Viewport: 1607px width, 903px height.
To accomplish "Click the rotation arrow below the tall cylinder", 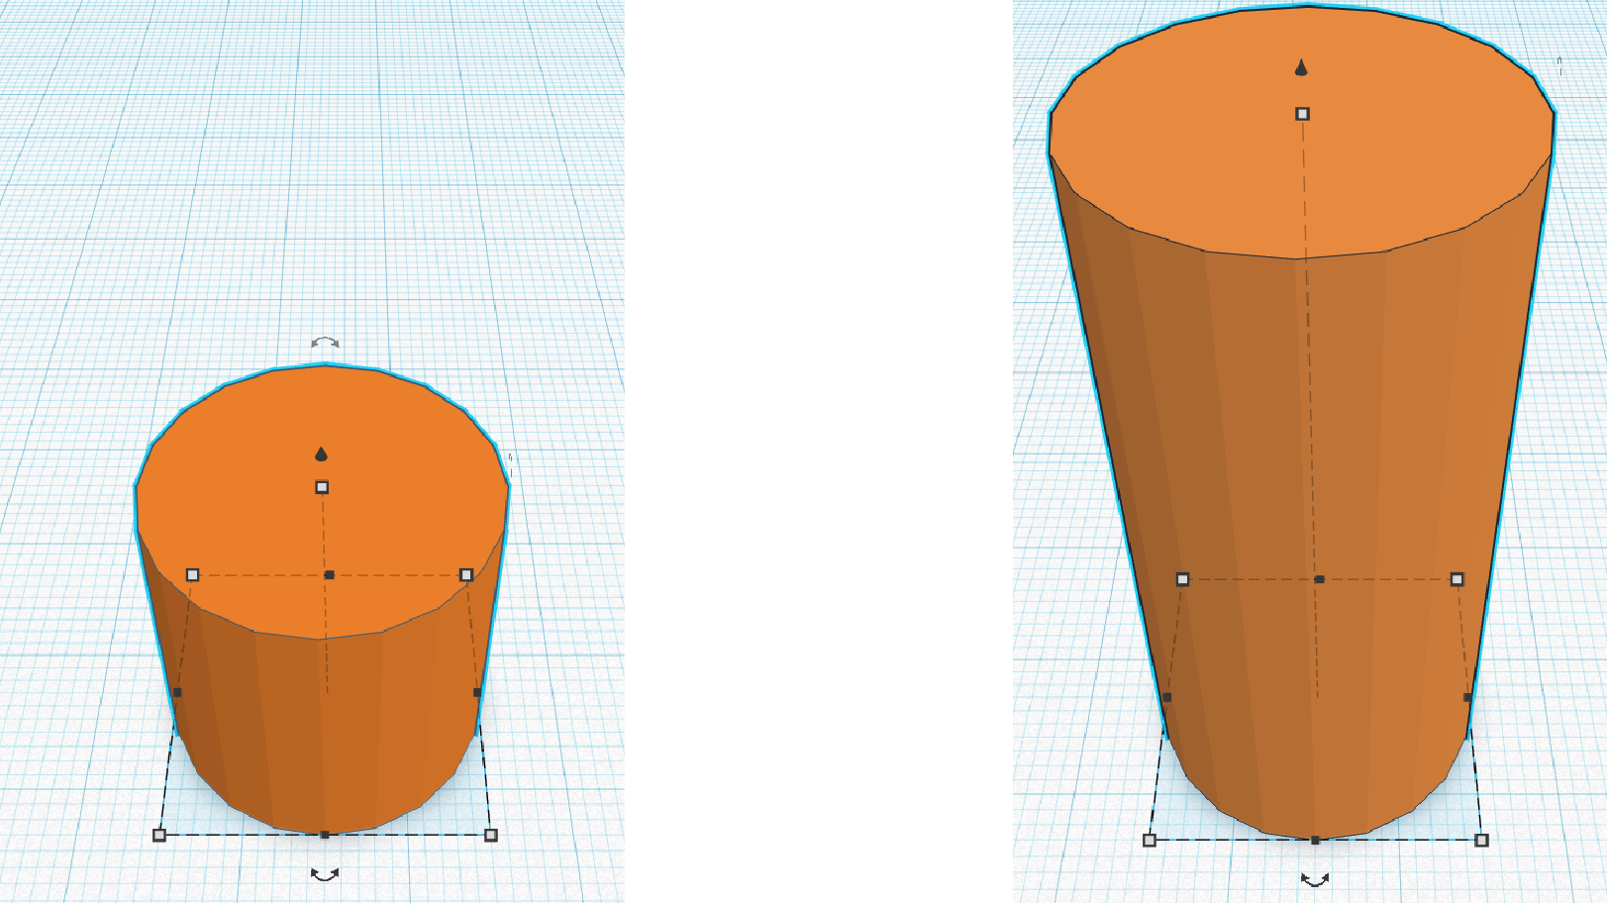I will [1315, 879].
